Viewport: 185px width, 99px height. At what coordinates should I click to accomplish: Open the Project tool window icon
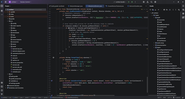(2, 6)
